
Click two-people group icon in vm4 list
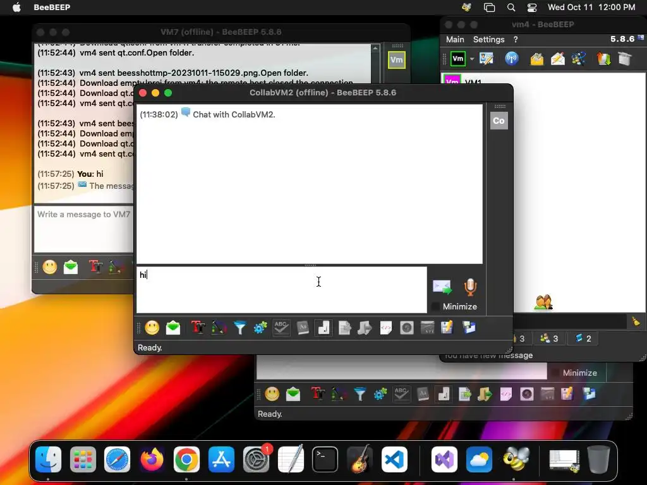point(543,302)
